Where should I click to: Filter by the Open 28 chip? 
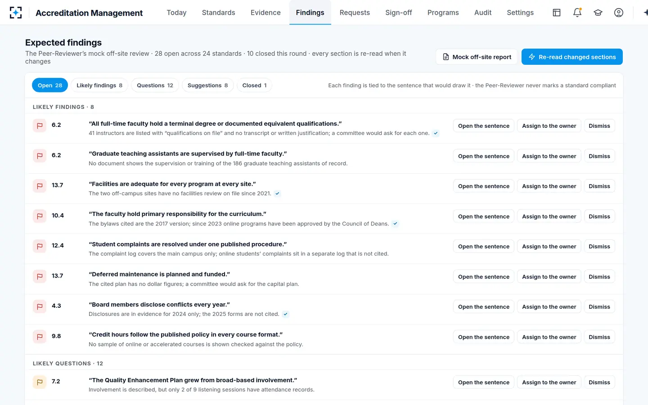click(x=50, y=85)
